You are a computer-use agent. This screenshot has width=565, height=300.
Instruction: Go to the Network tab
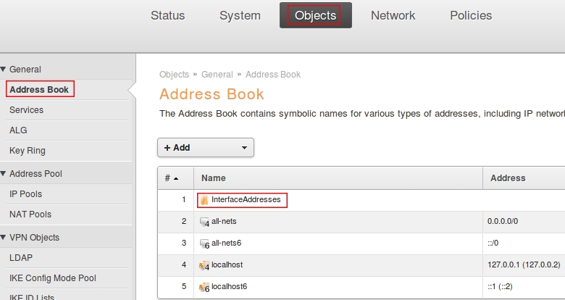pyautogui.click(x=393, y=15)
